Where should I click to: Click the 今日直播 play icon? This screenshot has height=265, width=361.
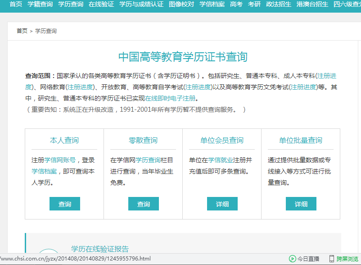292,259
